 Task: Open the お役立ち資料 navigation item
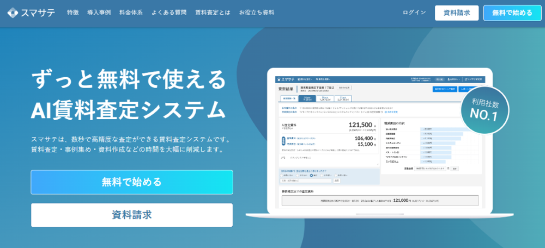click(257, 13)
